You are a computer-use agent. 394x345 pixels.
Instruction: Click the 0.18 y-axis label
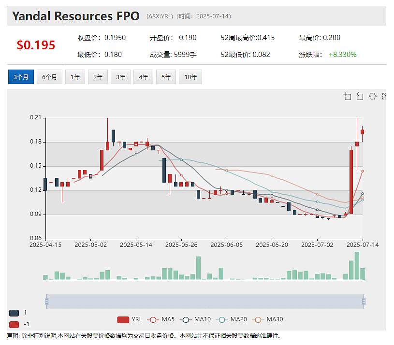[x=36, y=142]
